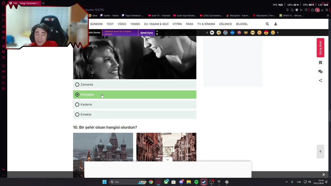331x186 pixels.
Task: Open Spotify from the taskbar
Action: point(196,182)
